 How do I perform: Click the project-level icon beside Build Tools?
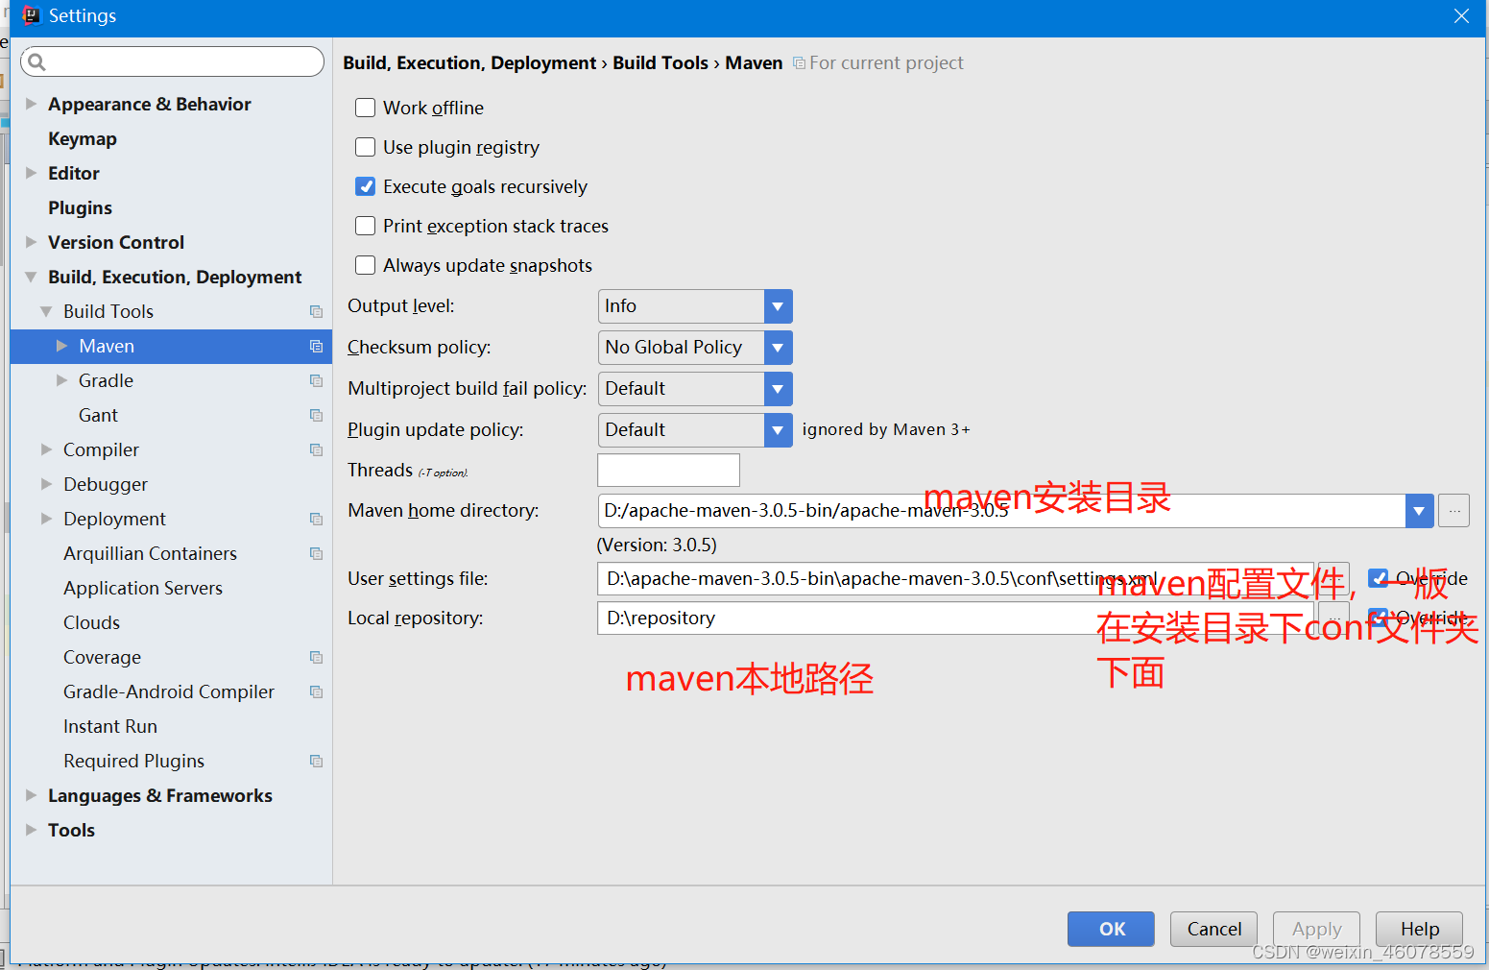(316, 311)
